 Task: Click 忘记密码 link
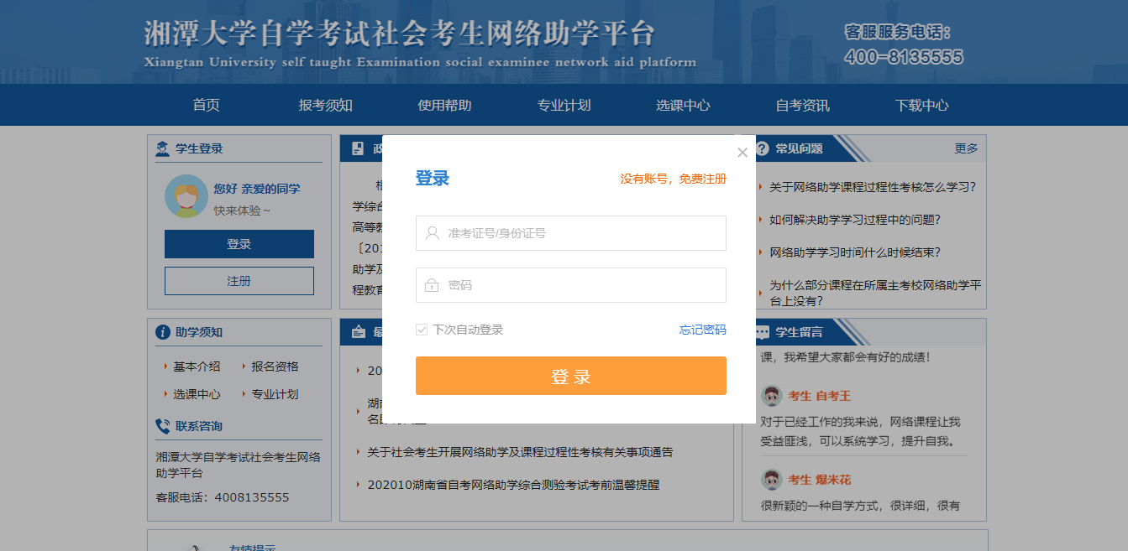pyautogui.click(x=702, y=330)
